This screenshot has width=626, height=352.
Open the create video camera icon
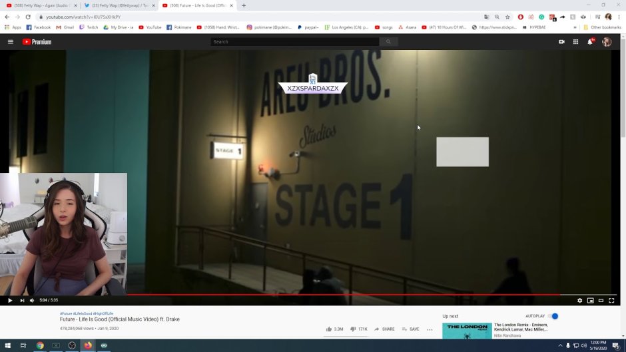point(561,41)
